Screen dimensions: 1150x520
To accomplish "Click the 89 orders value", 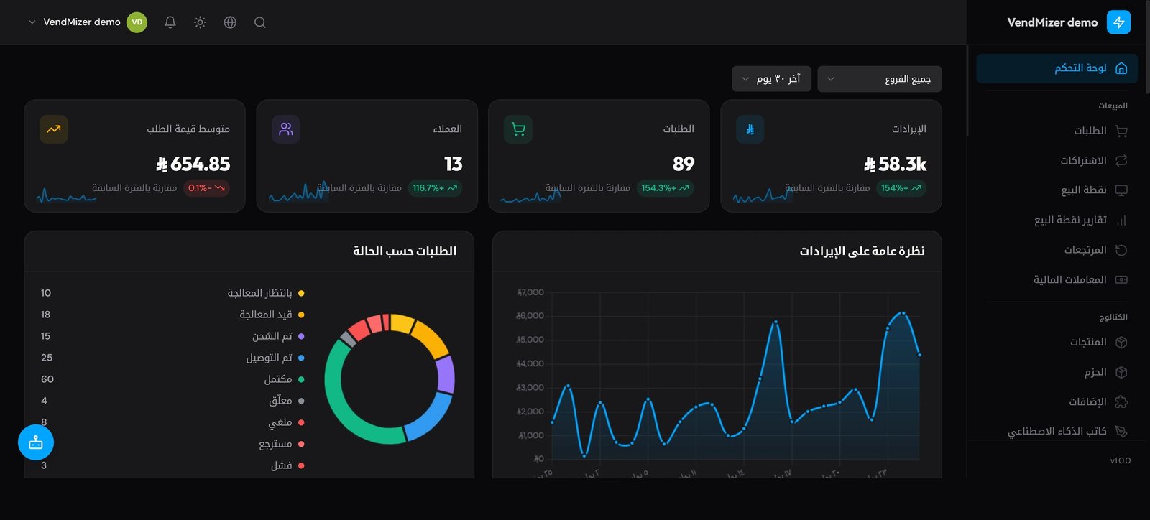I will pos(684,164).
